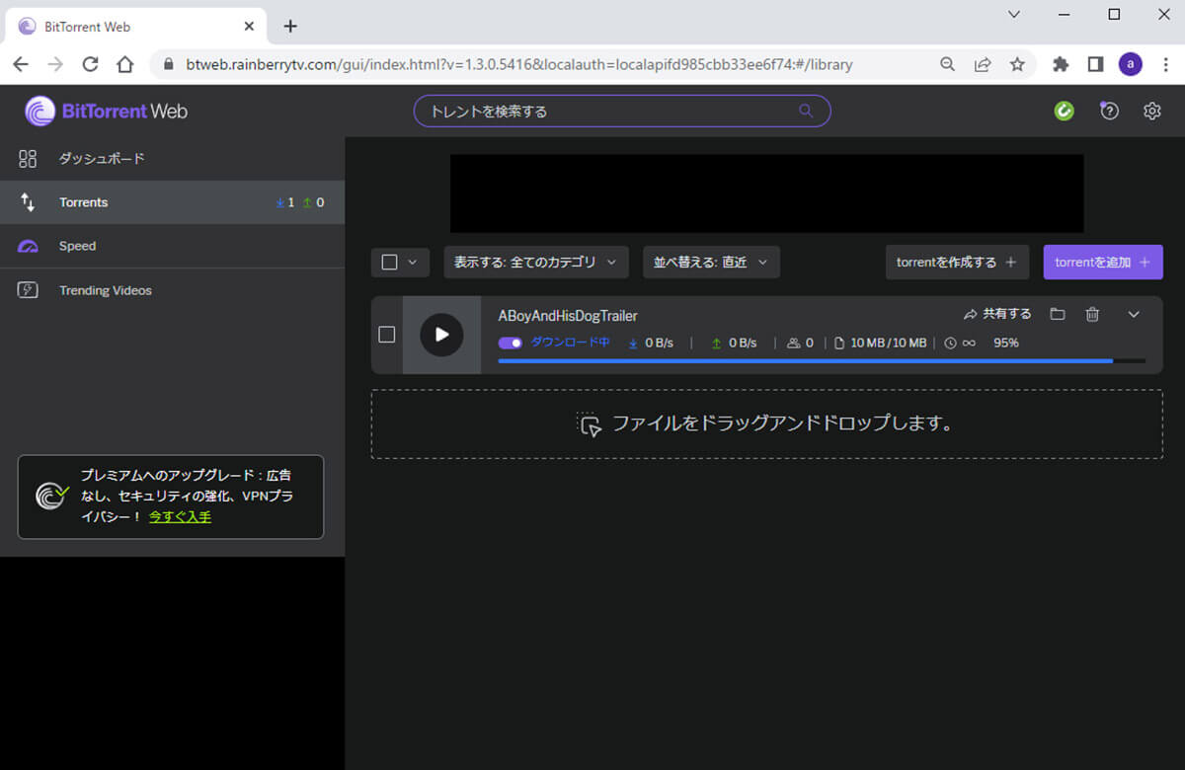The height and width of the screenshot is (770, 1185).
Task: Click the torrent upload speed 0 B/s
Action: pos(743,343)
